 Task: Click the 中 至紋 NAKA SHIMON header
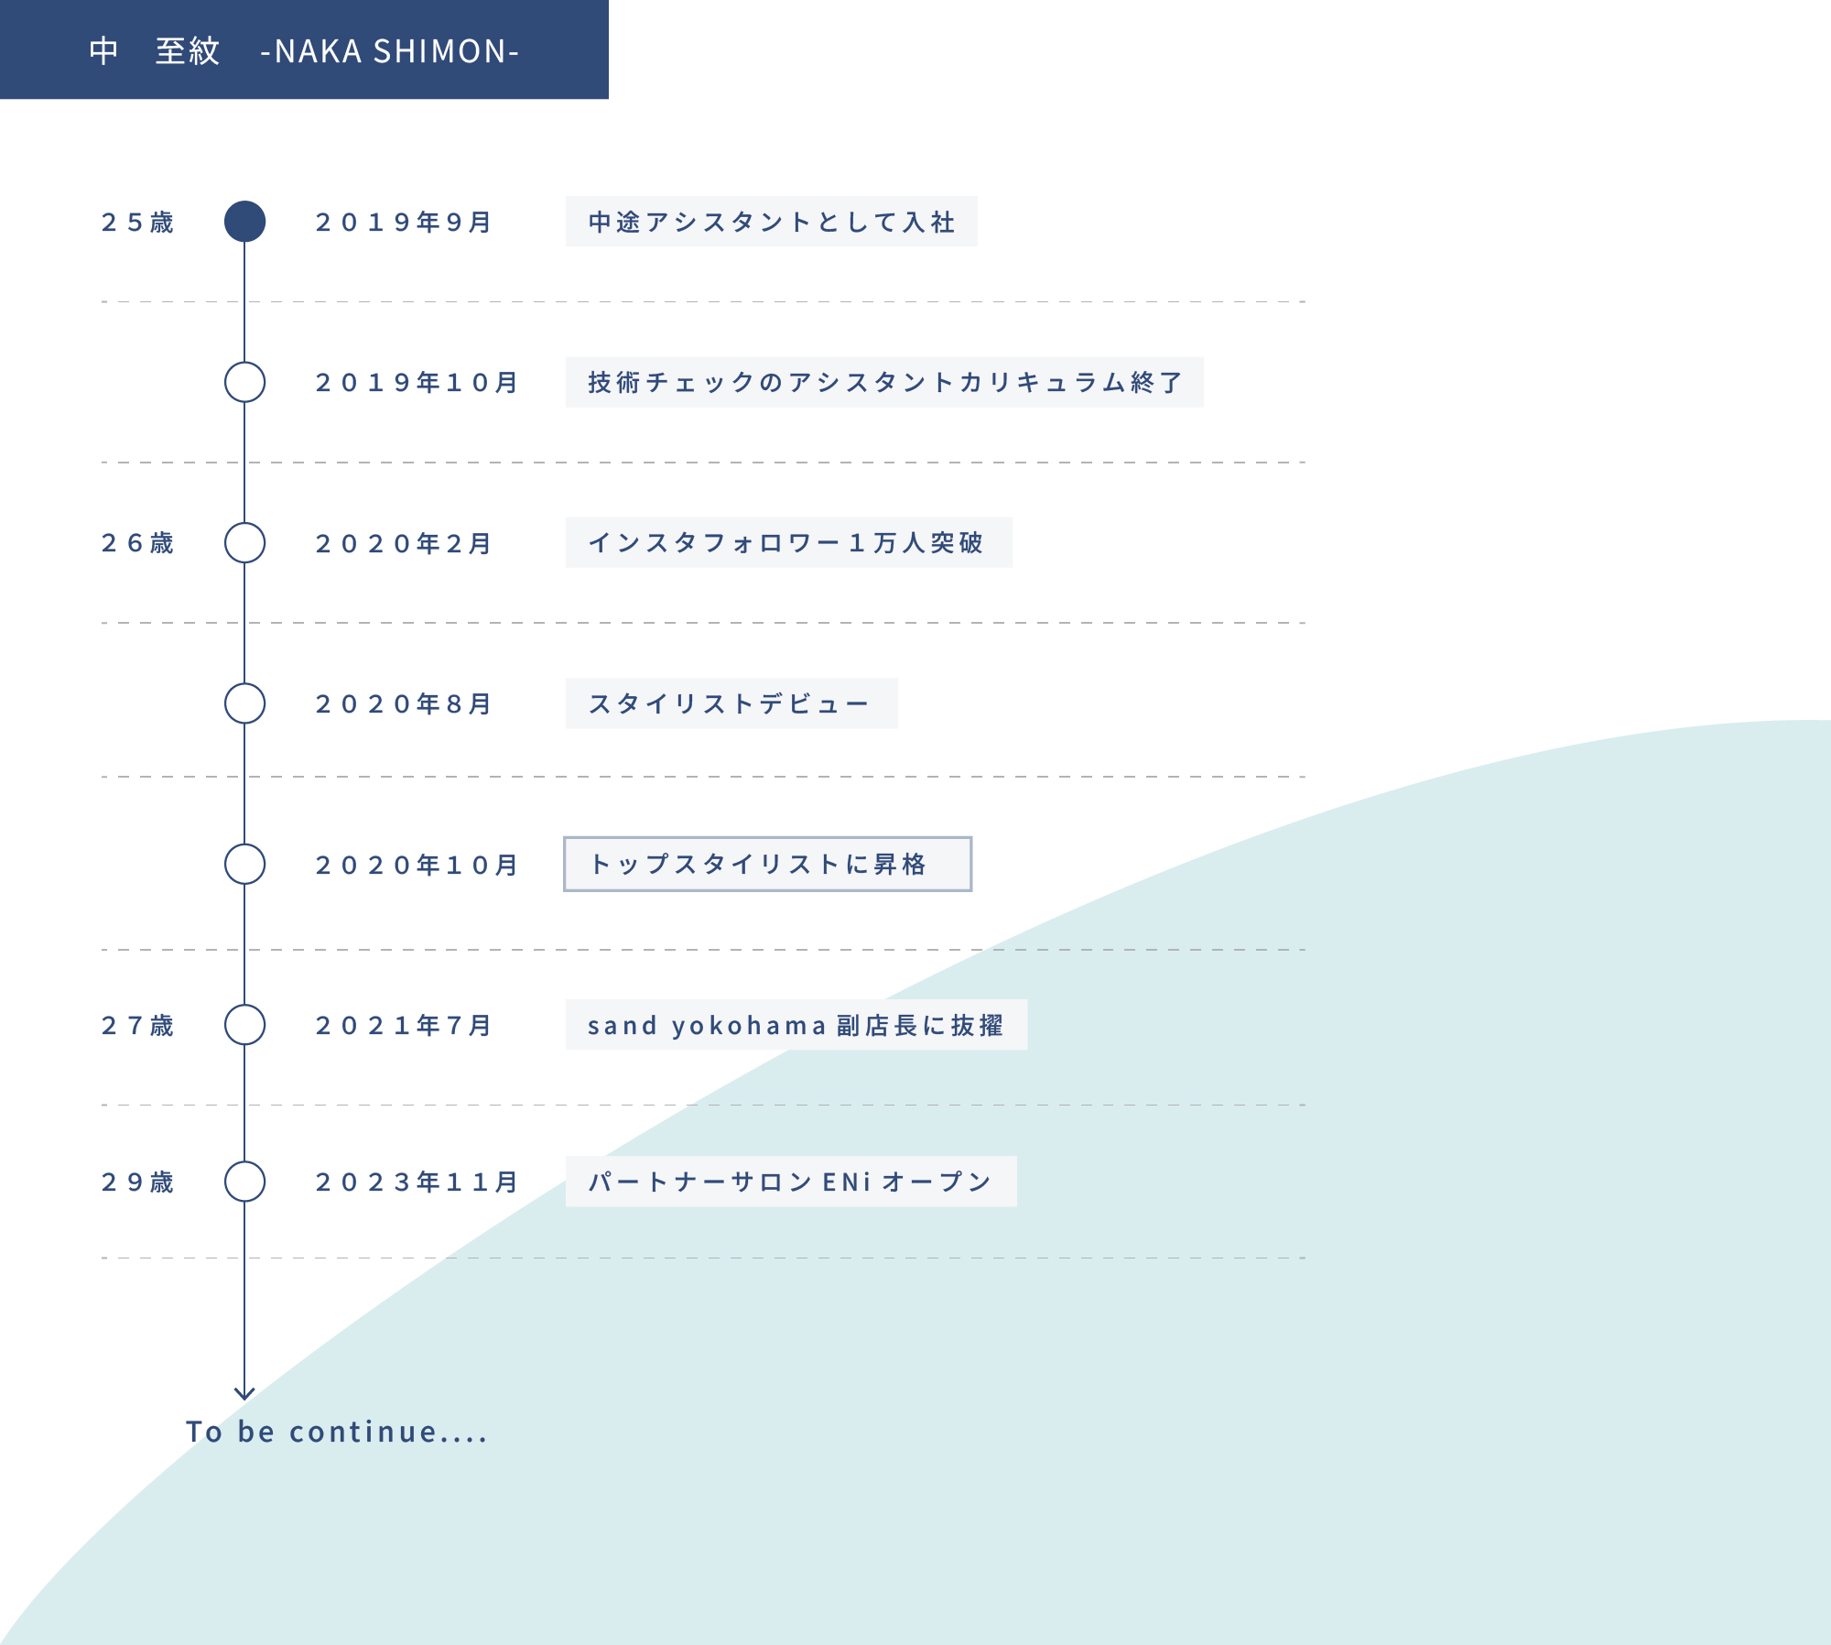(304, 50)
